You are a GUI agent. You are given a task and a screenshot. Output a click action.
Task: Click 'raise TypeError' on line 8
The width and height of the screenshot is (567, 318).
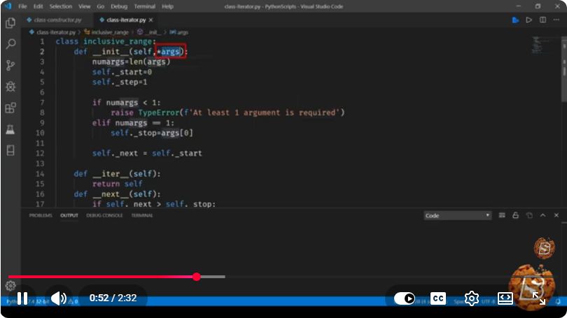click(145, 113)
